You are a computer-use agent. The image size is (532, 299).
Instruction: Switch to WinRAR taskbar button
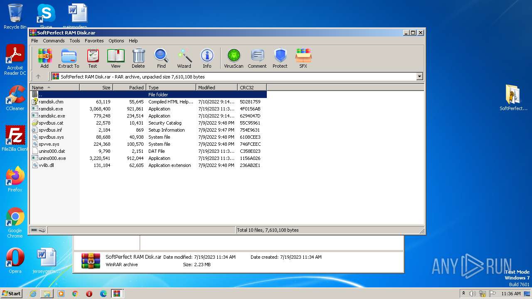pyautogui.click(x=117, y=294)
